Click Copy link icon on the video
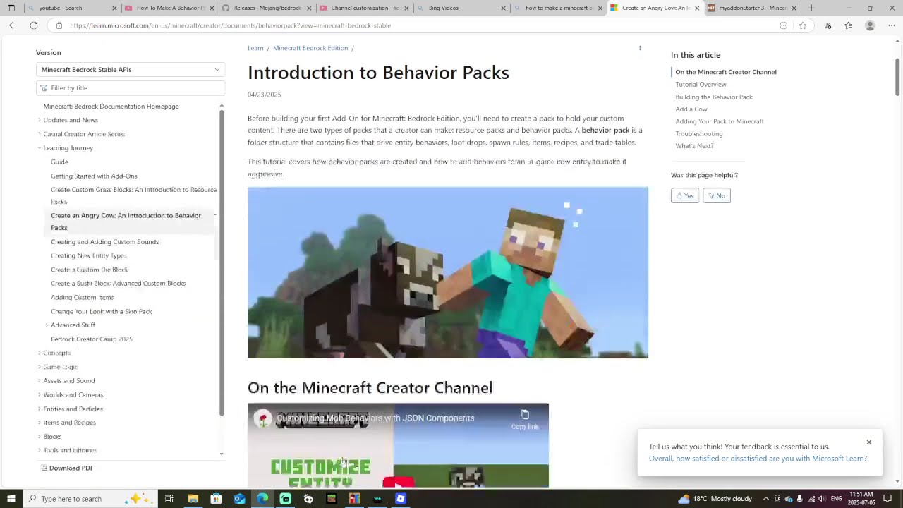 [524, 418]
